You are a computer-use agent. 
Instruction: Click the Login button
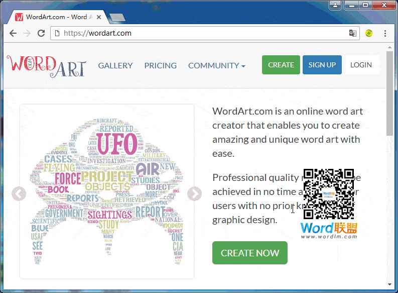pos(361,65)
